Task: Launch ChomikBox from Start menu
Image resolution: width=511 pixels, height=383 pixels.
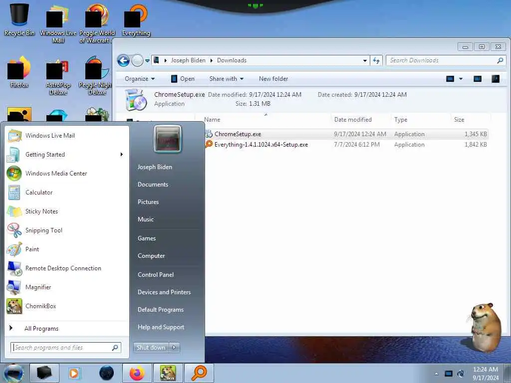Action: pyautogui.click(x=67, y=306)
